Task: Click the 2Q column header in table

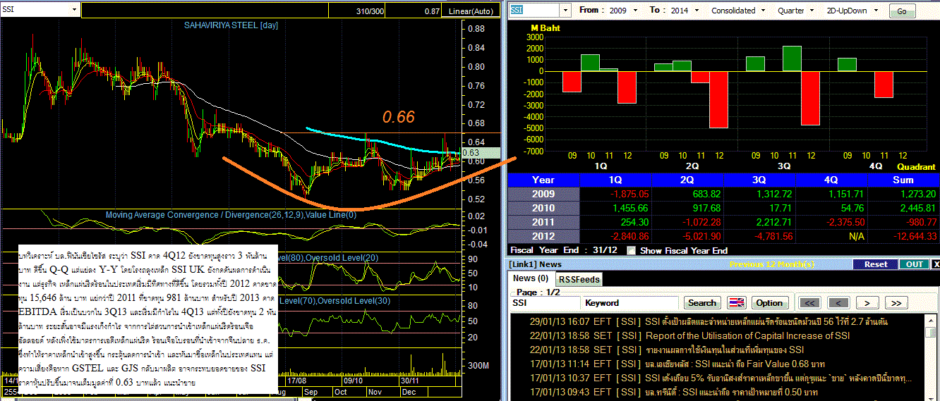Action: tap(687, 180)
